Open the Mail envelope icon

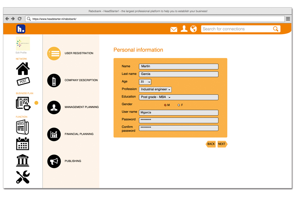[174, 29]
